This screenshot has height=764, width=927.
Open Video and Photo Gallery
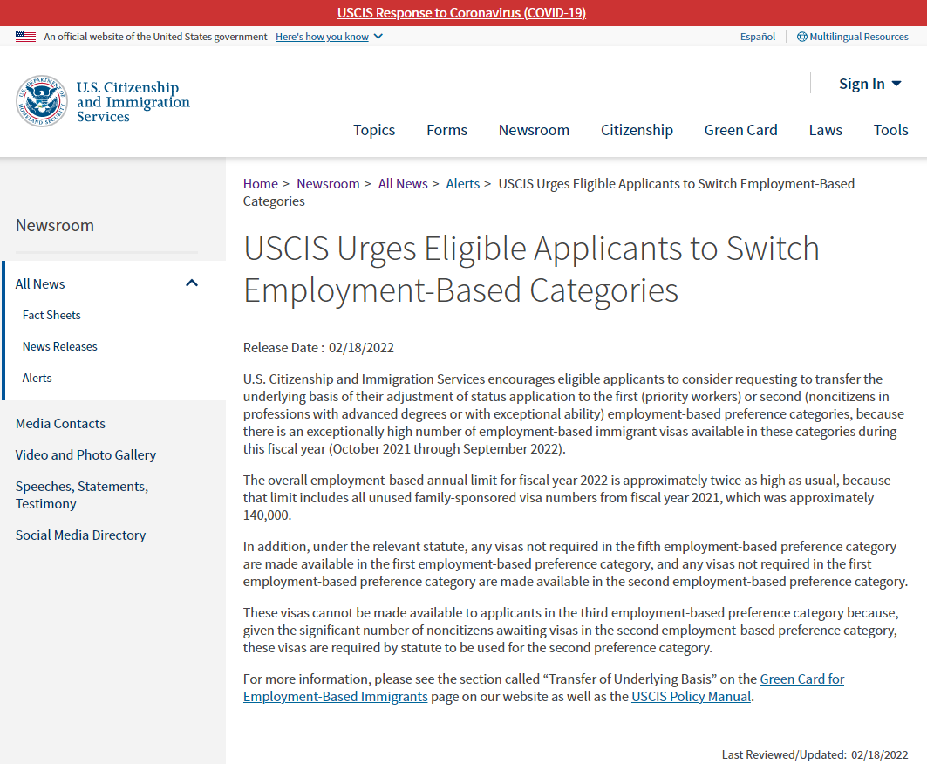click(85, 454)
